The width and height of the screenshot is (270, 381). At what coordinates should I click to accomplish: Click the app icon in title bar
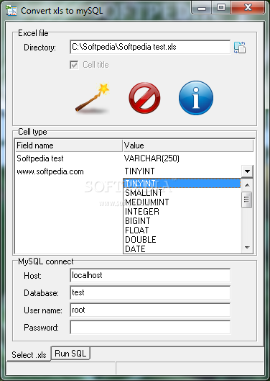point(11,11)
